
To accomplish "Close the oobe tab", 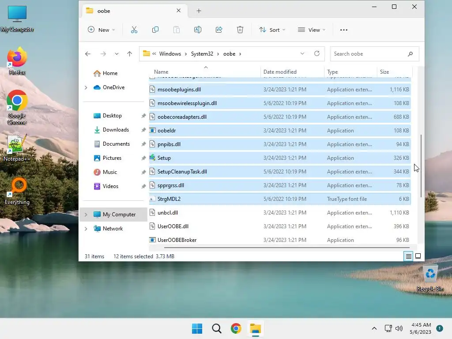I will [178, 11].
